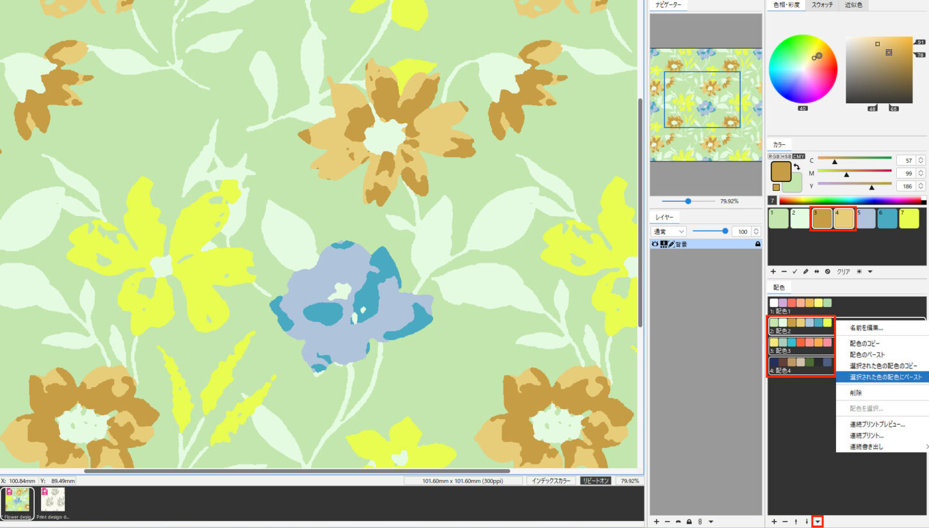The width and height of the screenshot is (929, 528).
Task: Toggle the リピートオン repeat button
Action: (x=595, y=481)
